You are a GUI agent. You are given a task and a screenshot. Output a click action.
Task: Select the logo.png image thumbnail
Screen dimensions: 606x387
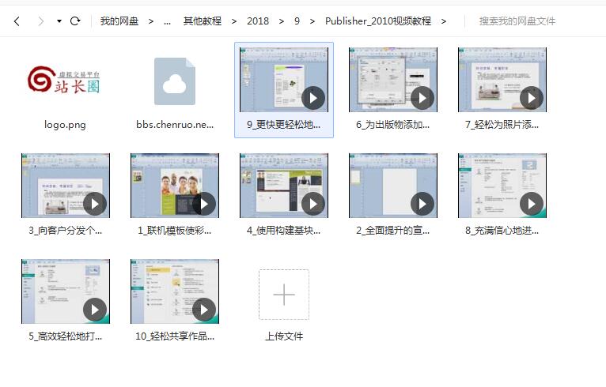[64, 80]
